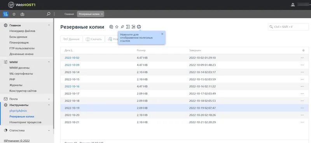Screen dimensions: 311x143
Task: Open row menu for 2022-10-02
Action: click(x=302, y=58)
